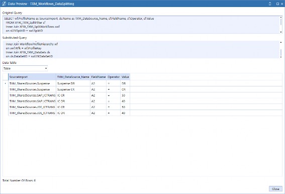Click Value 40 in JDE_ICTRANS row
The width and height of the screenshot is (285, 194).
(125, 113)
